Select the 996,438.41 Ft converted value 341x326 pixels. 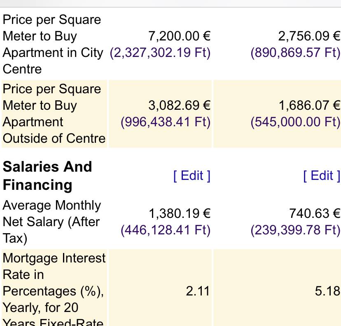point(166,122)
